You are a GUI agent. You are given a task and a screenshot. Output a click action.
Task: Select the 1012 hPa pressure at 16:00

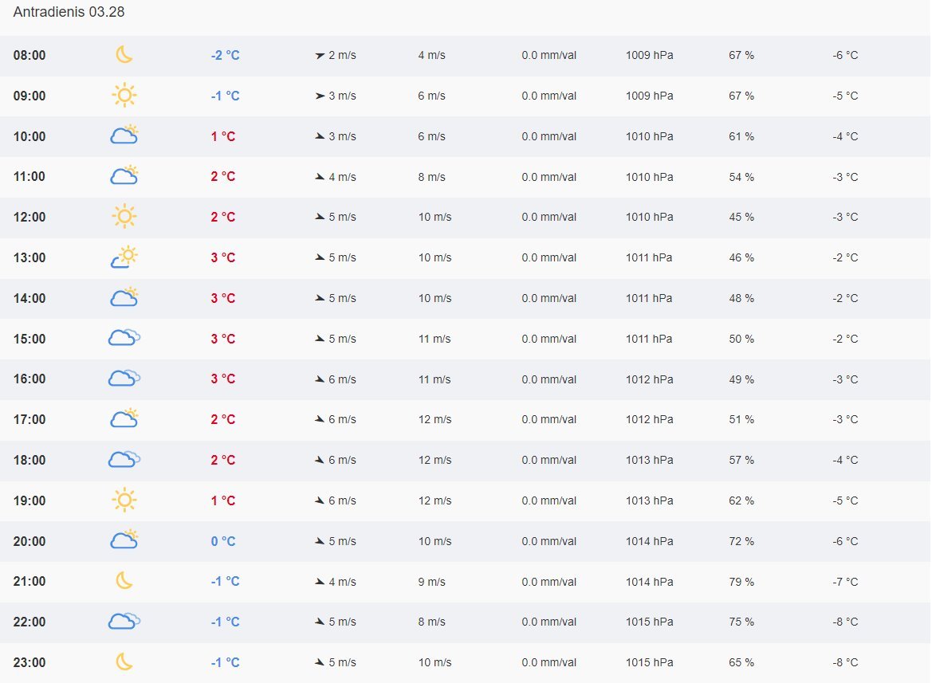pos(649,379)
